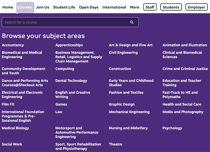Open the Accountancy subject area

coord(13,45)
